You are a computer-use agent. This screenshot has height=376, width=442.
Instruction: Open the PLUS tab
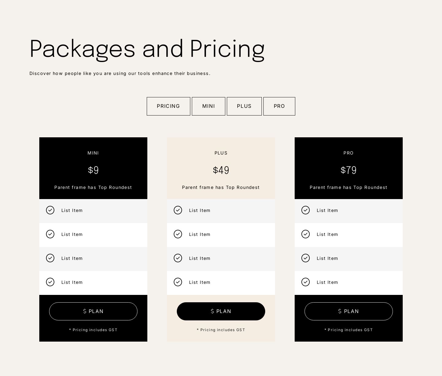pyautogui.click(x=244, y=106)
